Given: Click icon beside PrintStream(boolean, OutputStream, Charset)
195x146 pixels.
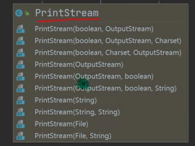Looking at the screenshot, I should click(21, 41).
